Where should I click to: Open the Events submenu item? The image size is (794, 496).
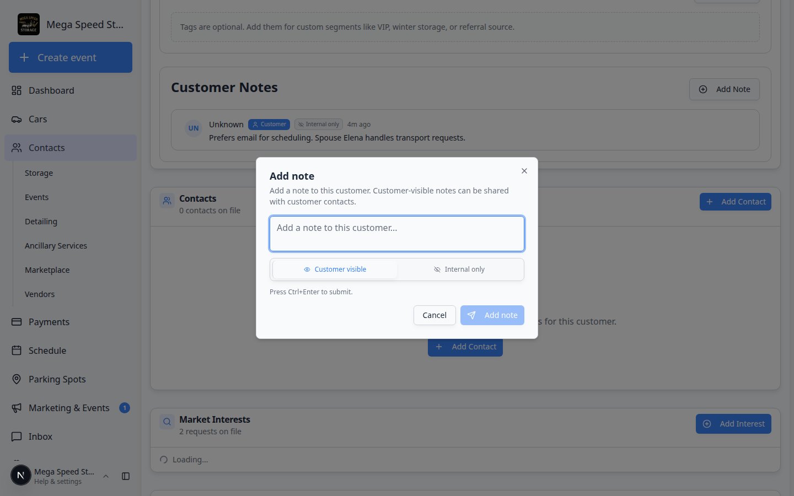pyautogui.click(x=36, y=197)
